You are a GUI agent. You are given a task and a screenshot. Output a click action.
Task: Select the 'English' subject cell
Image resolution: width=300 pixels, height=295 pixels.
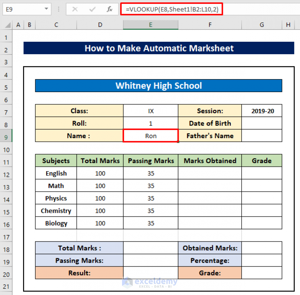click(x=56, y=173)
